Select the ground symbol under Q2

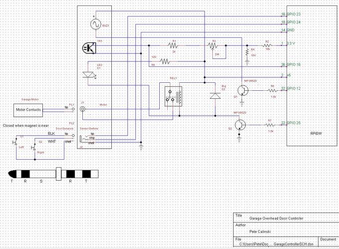(x=239, y=139)
